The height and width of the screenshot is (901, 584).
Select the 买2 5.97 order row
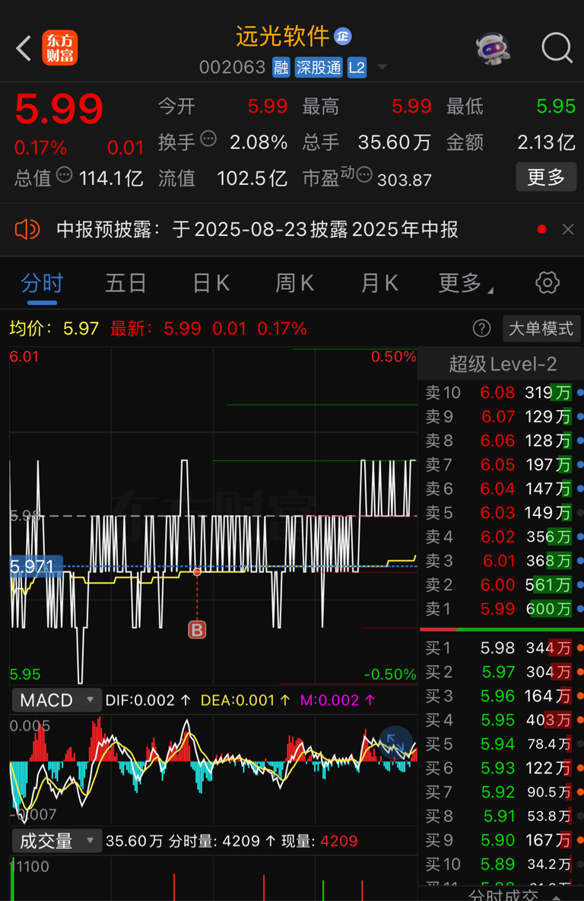tap(501, 672)
